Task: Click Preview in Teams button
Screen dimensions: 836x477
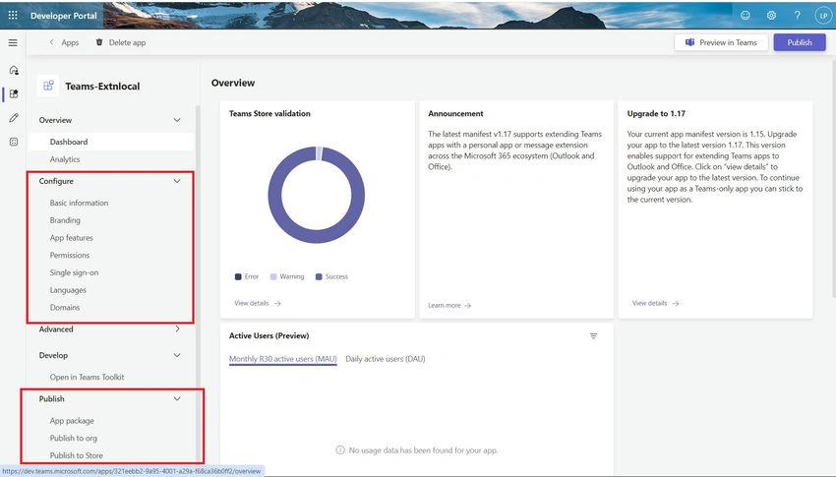Action: click(721, 42)
